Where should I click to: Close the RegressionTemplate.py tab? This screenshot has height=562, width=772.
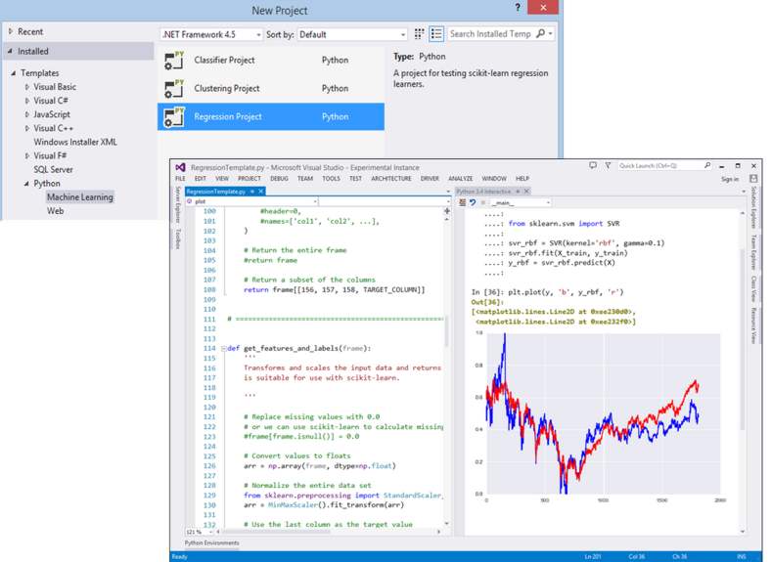[261, 192]
